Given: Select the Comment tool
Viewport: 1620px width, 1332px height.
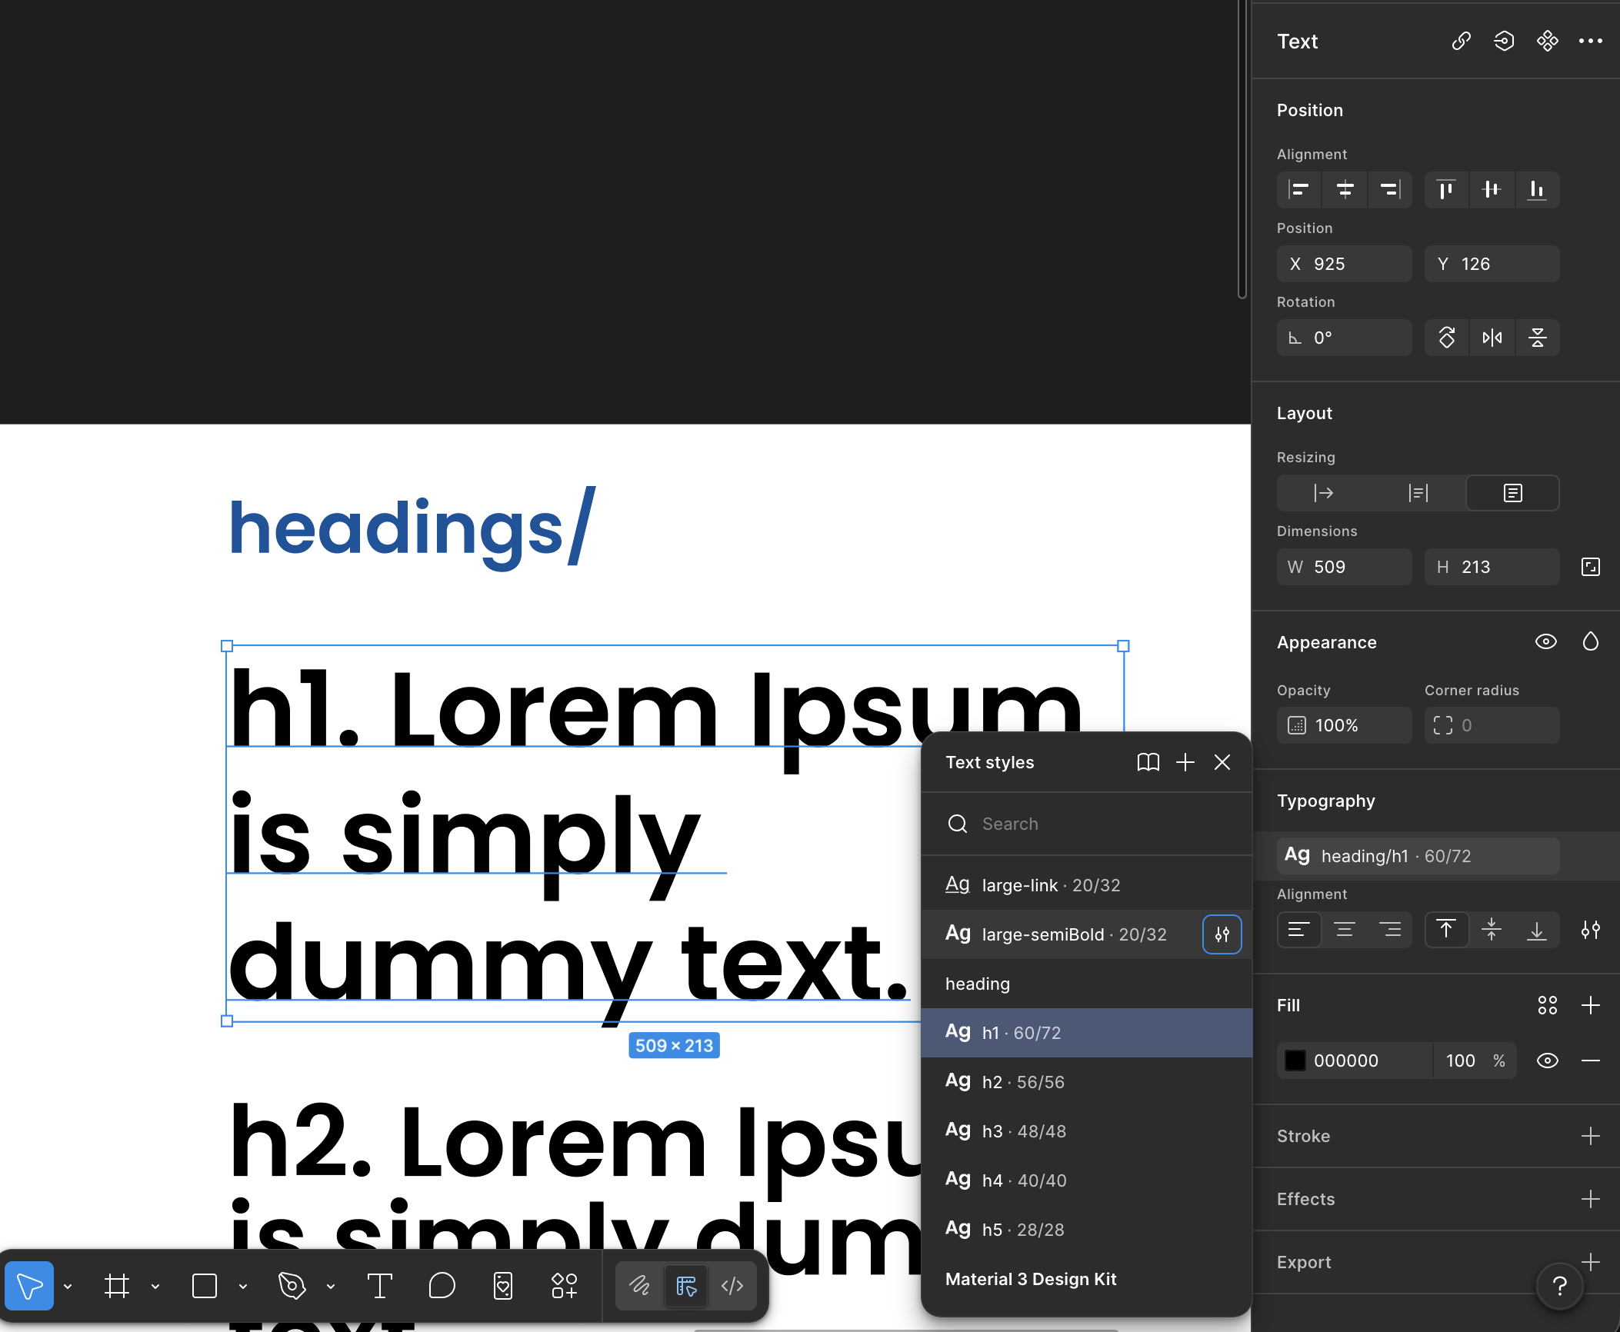Looking at the screenshot, I should coord(442,1284).
